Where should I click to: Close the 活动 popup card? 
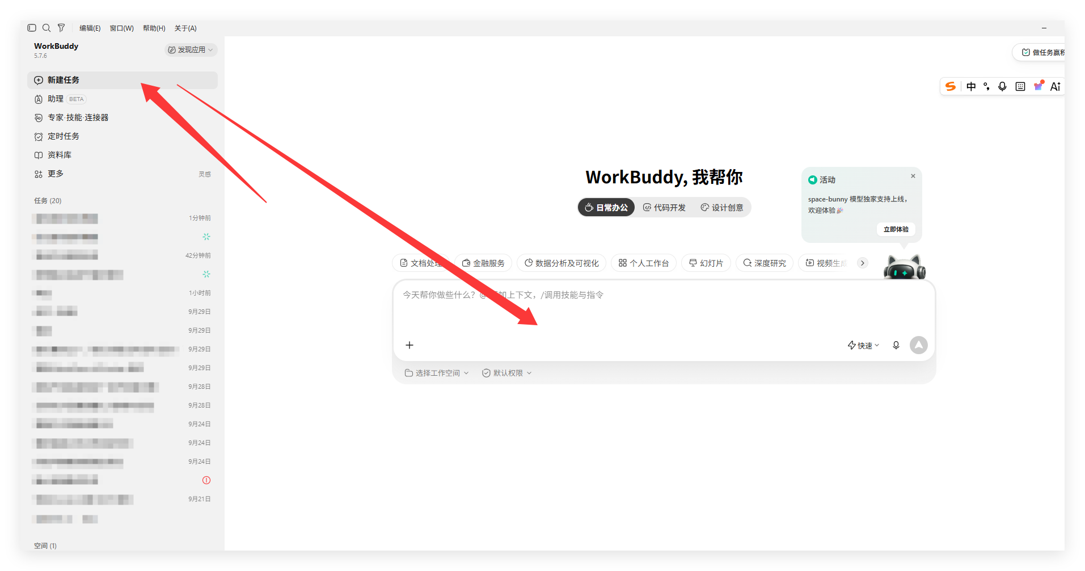pos(913,176)
